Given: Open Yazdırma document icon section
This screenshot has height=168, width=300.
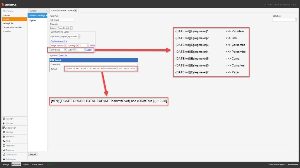Looking at the screenshot, I should click(4, 146).
